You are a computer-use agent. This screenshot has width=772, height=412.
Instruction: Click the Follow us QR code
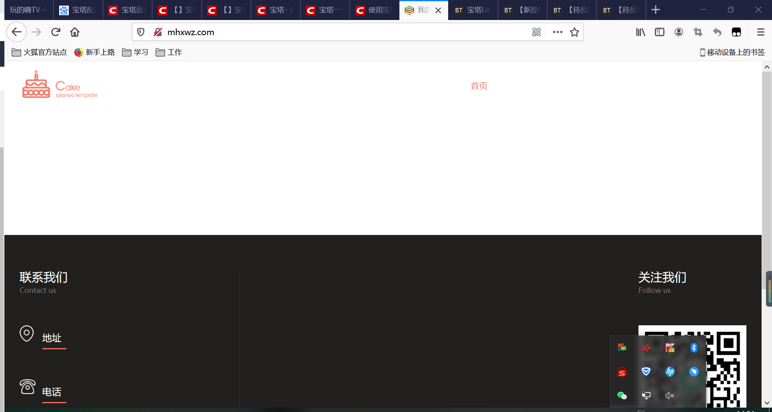pyautogui.click(x=692, y=366)
